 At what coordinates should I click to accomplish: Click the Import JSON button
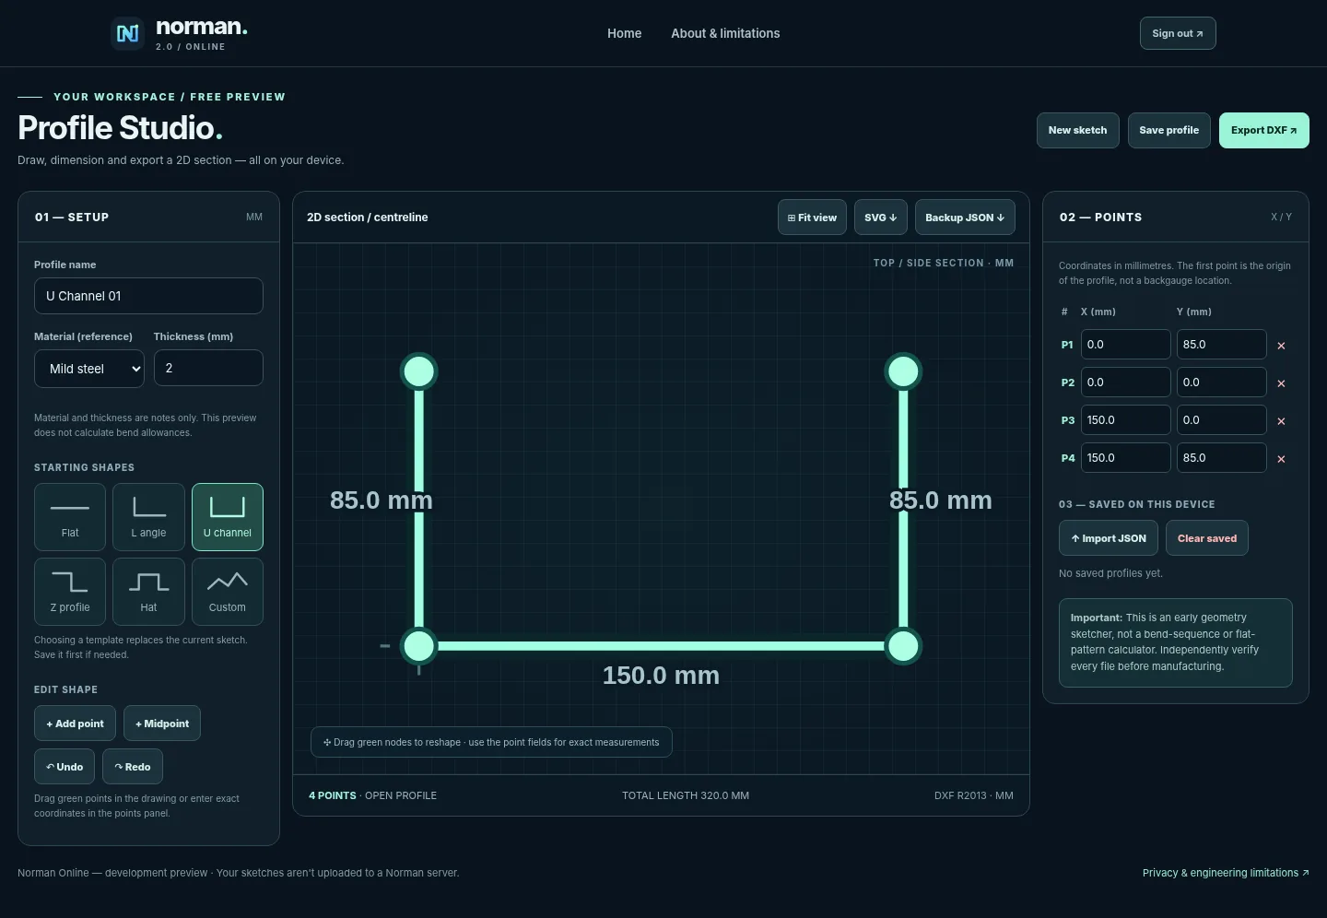pyautogui.click(x=1109, y=538)
